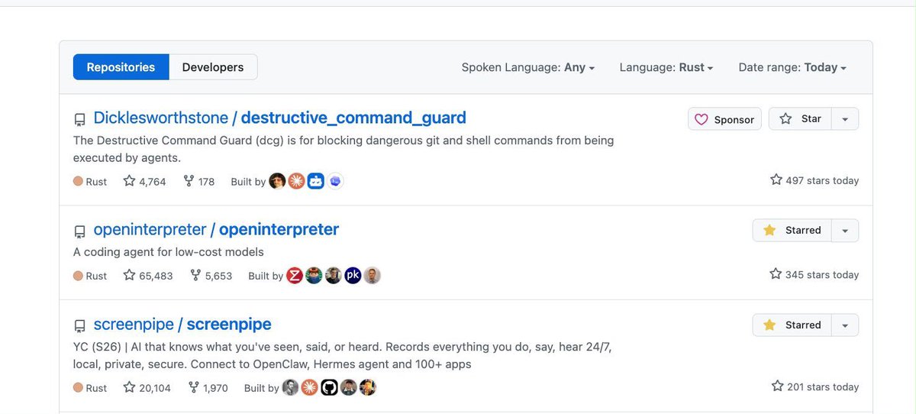Open second contributor avatar of destructive_command_guard
Image resolution: width=916 pixels, height=414 pixels.
point(296,181)
